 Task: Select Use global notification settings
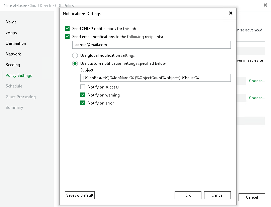coord(75,55)
